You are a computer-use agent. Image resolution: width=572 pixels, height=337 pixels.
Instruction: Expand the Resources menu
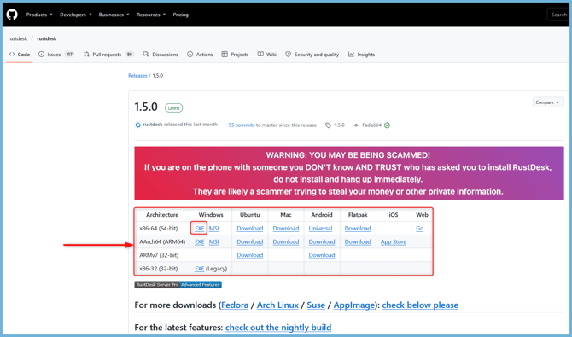click(x=150, y=15)
